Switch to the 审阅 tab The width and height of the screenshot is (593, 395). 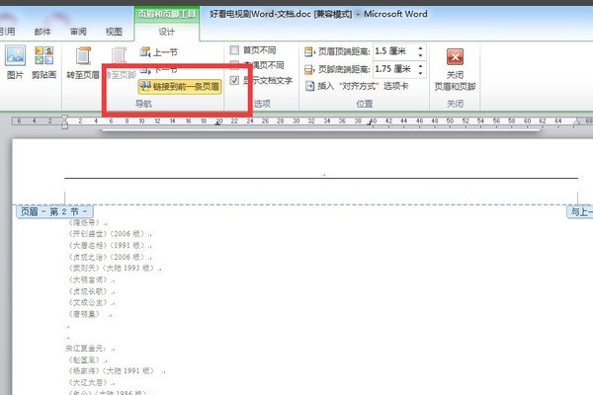(78, 32)
